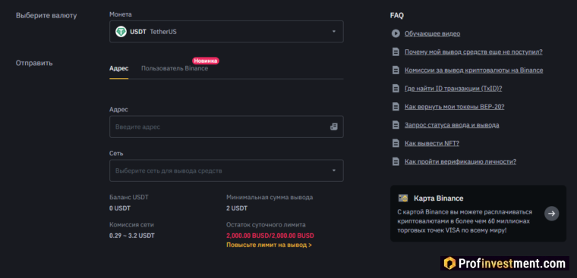Click the Binance card description text
This screenshot has width=577, height=278.
[465, 221]
